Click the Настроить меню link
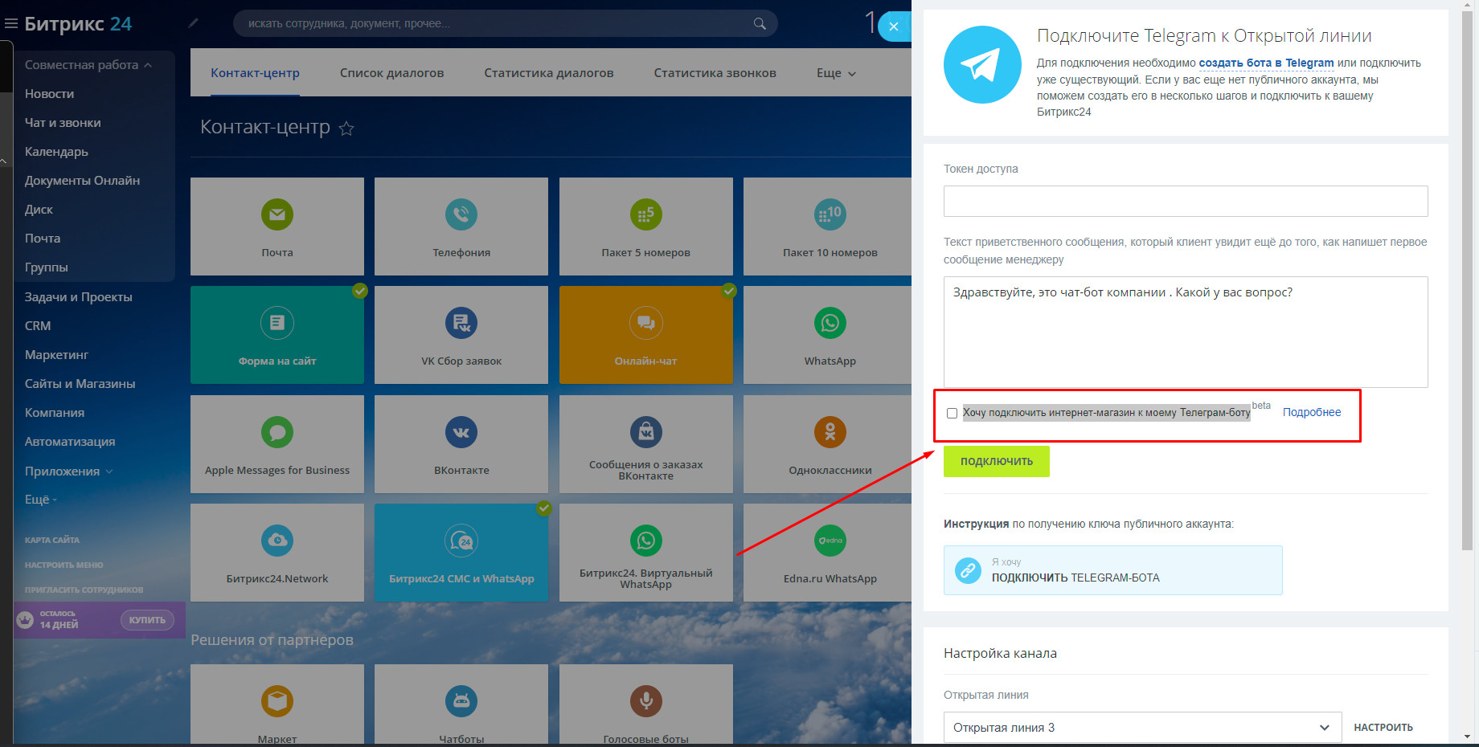1479x747 pixels. pos(64,565)
